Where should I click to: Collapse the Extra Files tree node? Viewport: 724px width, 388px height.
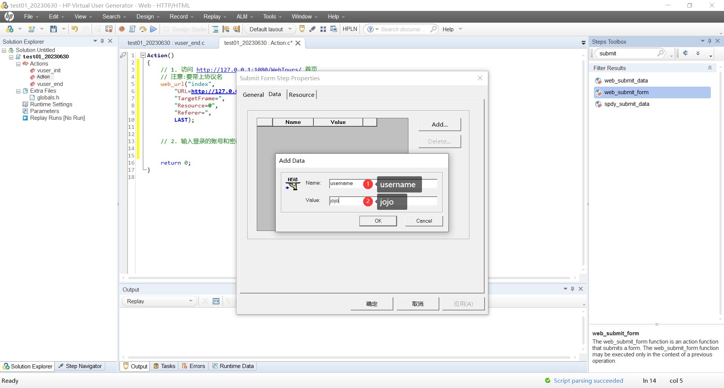18,91
